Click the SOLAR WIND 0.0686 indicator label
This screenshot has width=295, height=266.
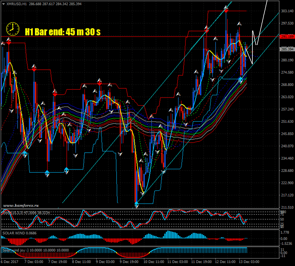pyautogui.click(x=19, y=233)
